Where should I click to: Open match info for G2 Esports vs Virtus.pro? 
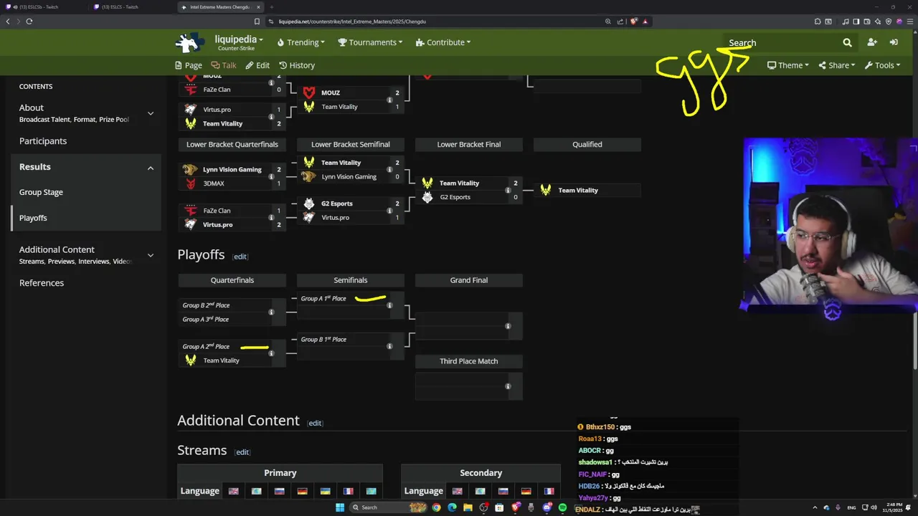point(389,210)
